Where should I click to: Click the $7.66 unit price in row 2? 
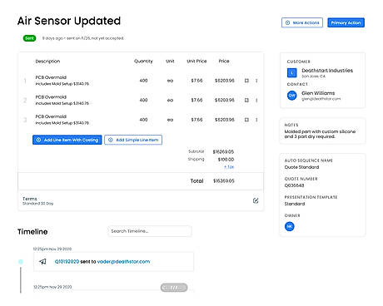tap(196, 100)
